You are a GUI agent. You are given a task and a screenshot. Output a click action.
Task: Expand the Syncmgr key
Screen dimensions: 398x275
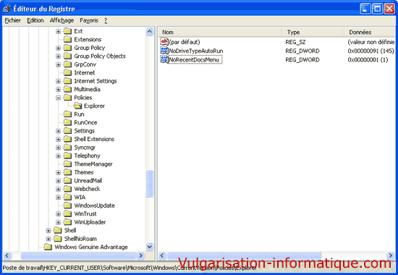click(x=59, y=148)
